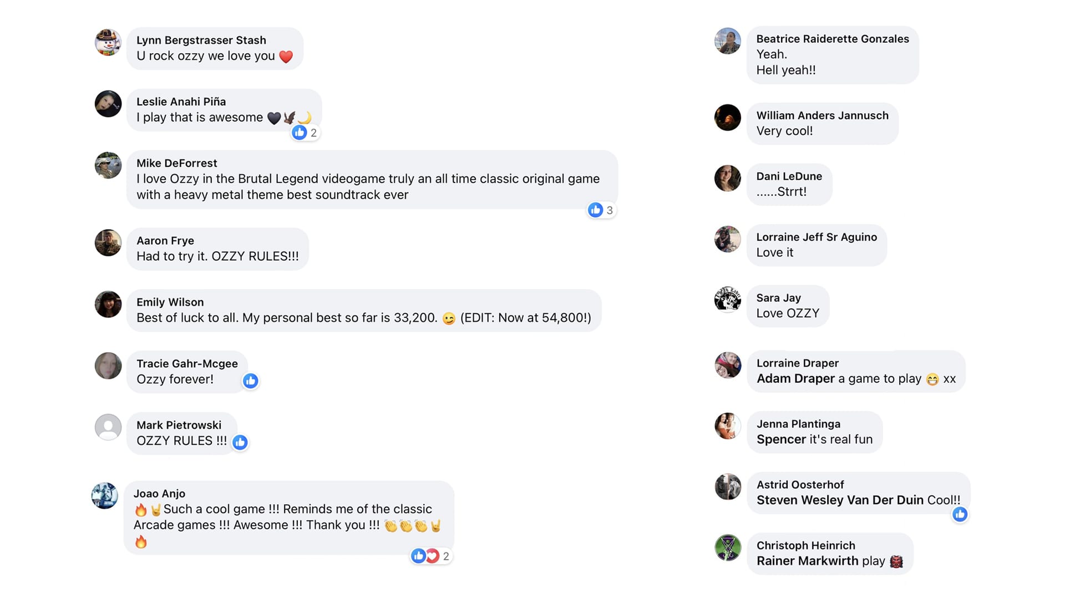Screen dimensions: 1065x599
Task: Click the like badge on Mark Pietrowski's comment
Action: pos(240,442)
